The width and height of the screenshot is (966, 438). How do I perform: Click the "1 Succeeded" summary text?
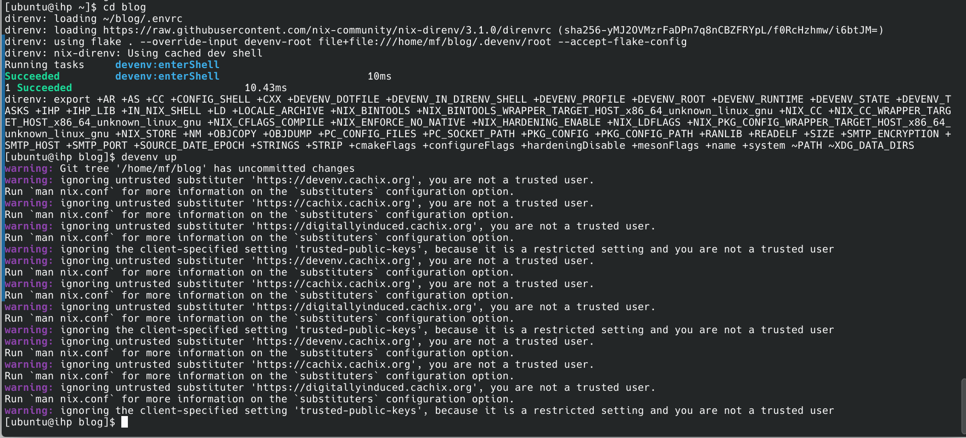tap(38, 88)
